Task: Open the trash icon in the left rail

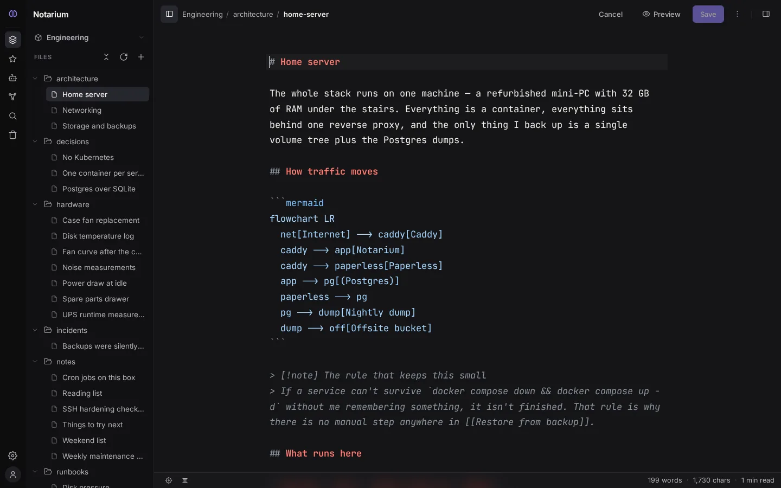Action: [13, 135]
